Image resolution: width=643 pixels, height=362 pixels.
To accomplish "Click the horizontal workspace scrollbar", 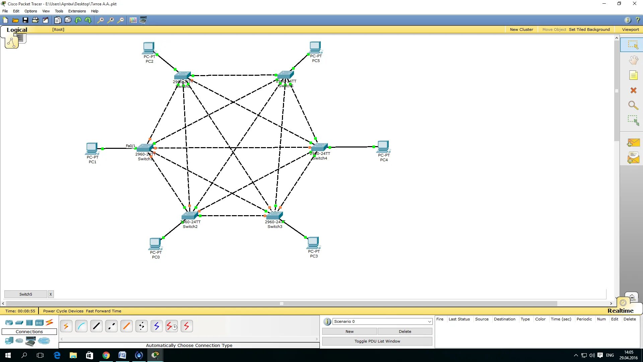I will point(281,304).
